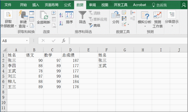Select row 8 header

click(4, 92)
